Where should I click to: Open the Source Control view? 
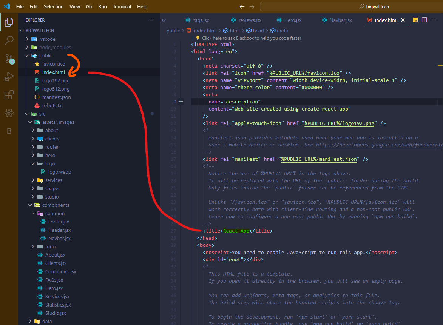9,59
